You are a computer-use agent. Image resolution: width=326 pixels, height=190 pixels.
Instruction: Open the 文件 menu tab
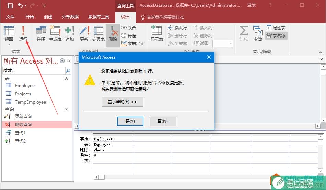(x=10, y=17)
